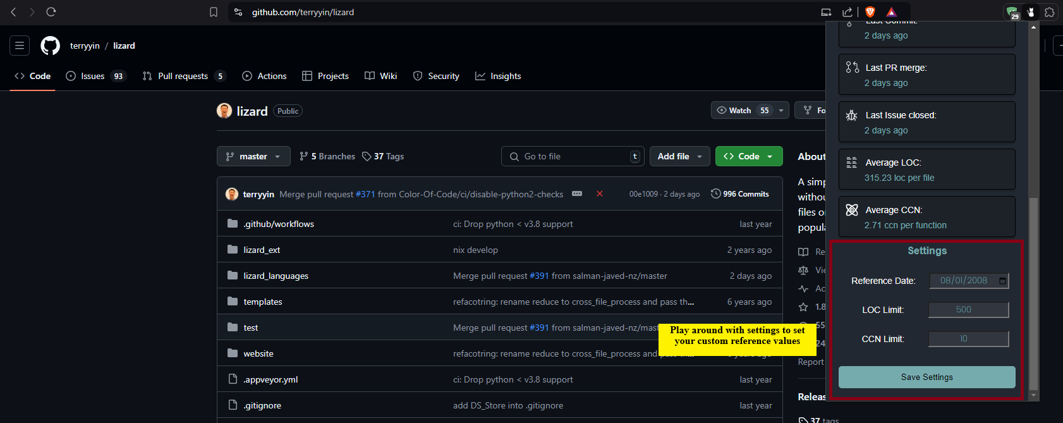The height and width of the screenshot is (423, 1063).
Task: Click the screen cast icon in address bar
Action: pos(826,12)
